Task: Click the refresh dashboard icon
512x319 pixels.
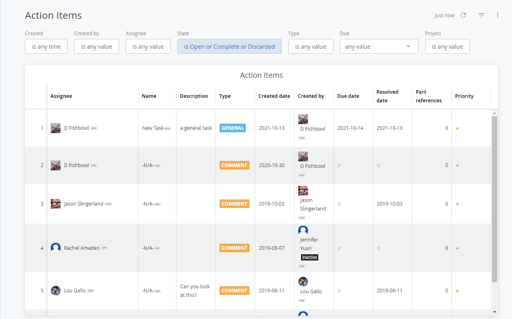Action: (463, 15)
